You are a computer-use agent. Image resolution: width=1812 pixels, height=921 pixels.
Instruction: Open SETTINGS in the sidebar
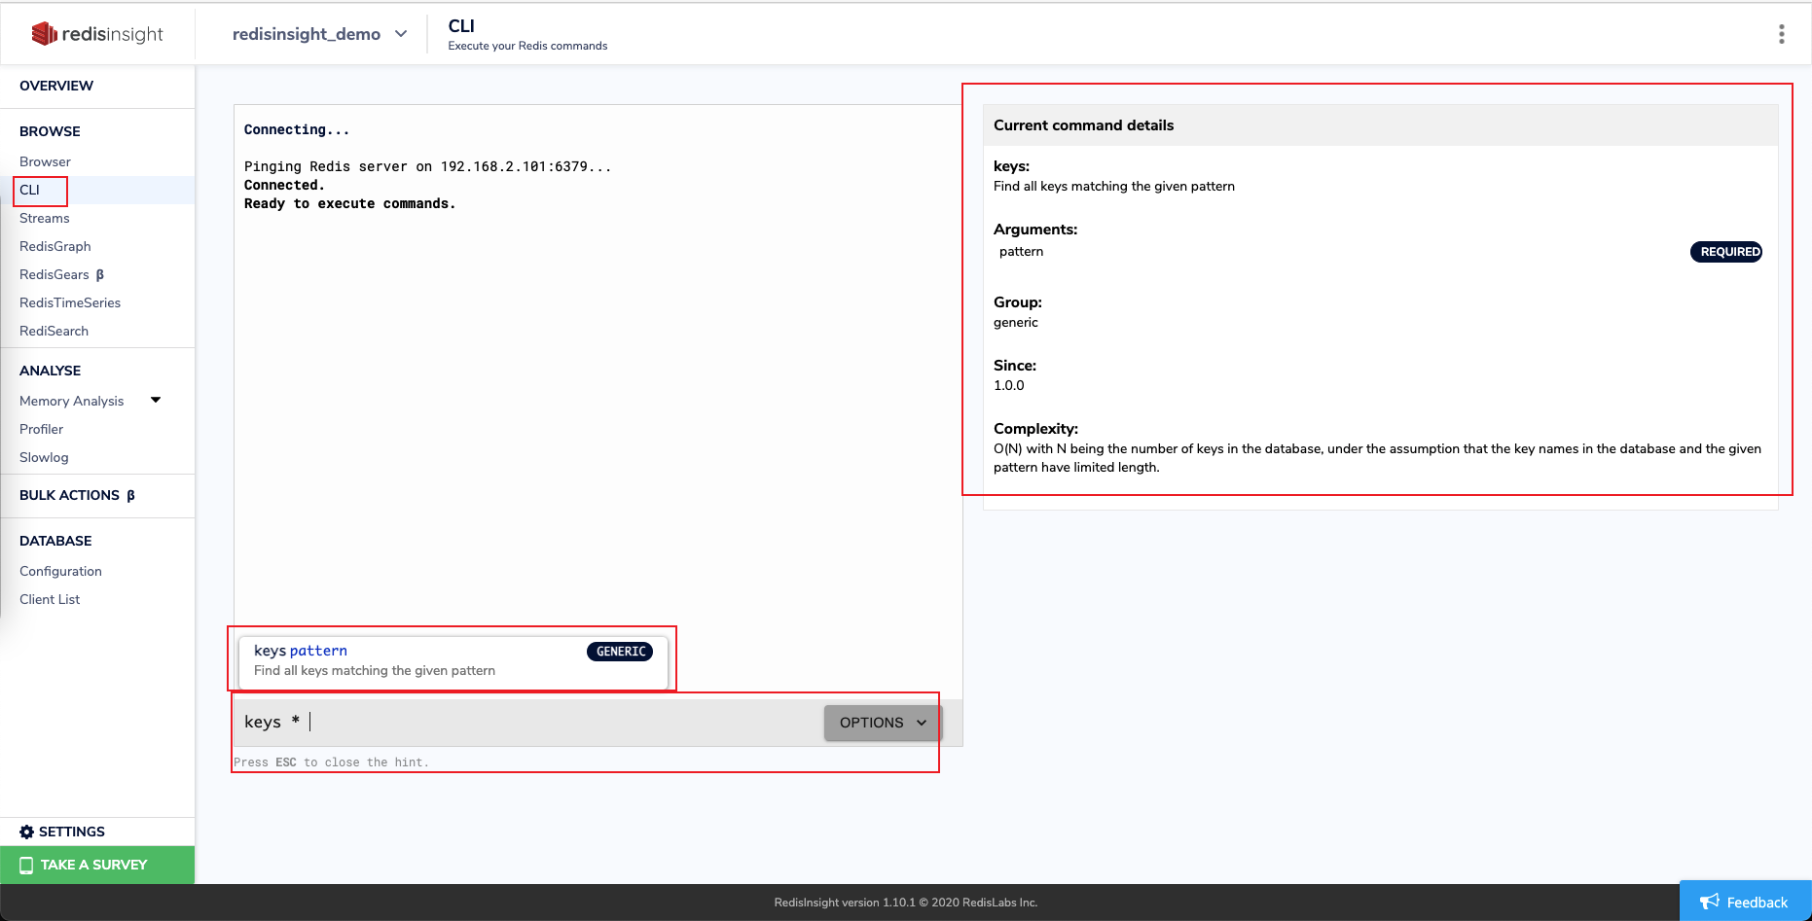tap(62, 832)
